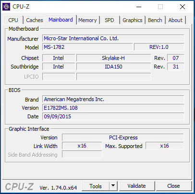Open the Bench tab

[x=155, y=20]
